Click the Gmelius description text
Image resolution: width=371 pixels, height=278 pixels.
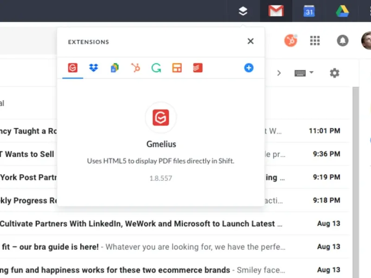coord(160,161)
